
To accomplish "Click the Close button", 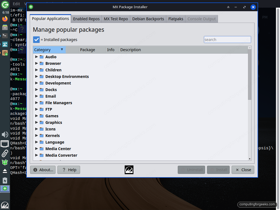I will (243, 170).
